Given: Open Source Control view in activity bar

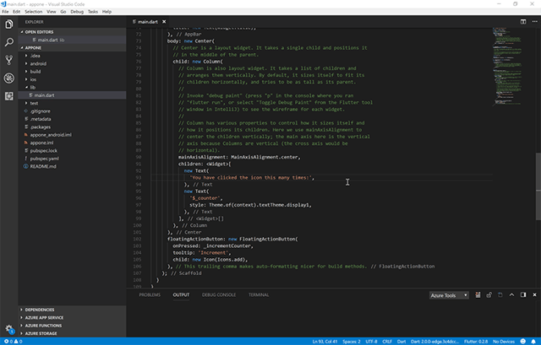Looking at the screenshot, I should (9, 60).
